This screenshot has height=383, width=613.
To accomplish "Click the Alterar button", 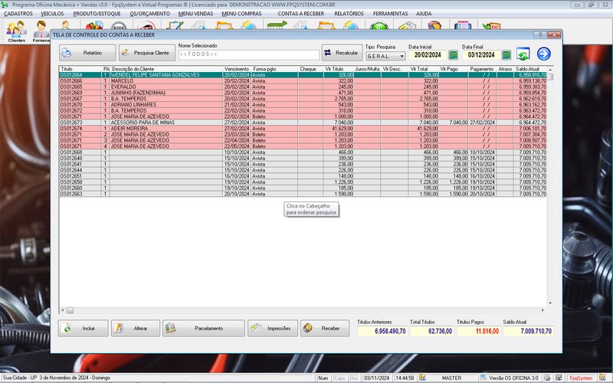I will [x=136, y=329].
